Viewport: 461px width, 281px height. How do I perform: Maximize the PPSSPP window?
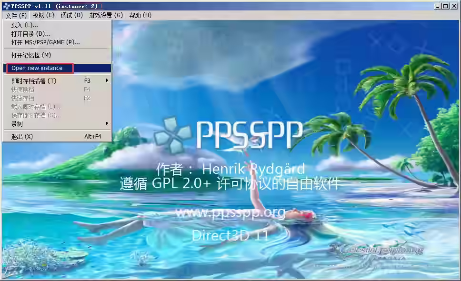(x=446, y=6)
